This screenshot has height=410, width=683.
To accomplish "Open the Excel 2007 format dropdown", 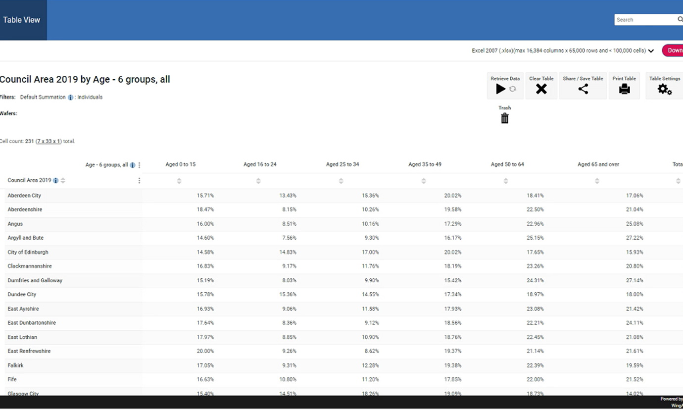I will click(651, 51).
